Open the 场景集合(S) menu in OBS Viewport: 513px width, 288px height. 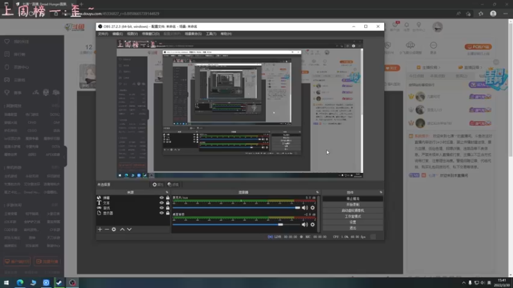click(193, 34)
